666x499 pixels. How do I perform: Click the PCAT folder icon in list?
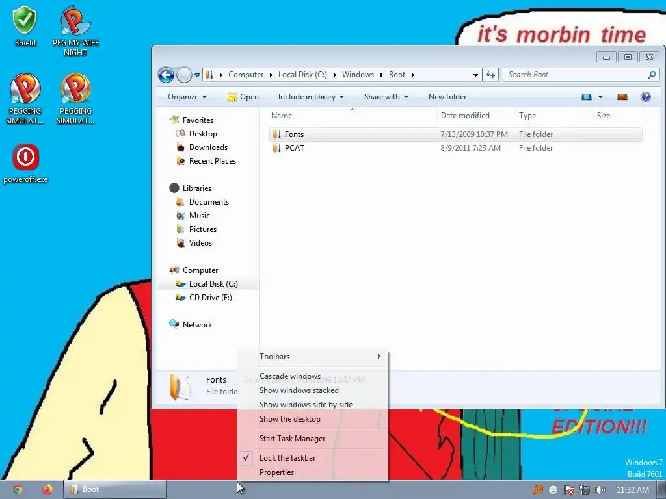coord(277,148)
